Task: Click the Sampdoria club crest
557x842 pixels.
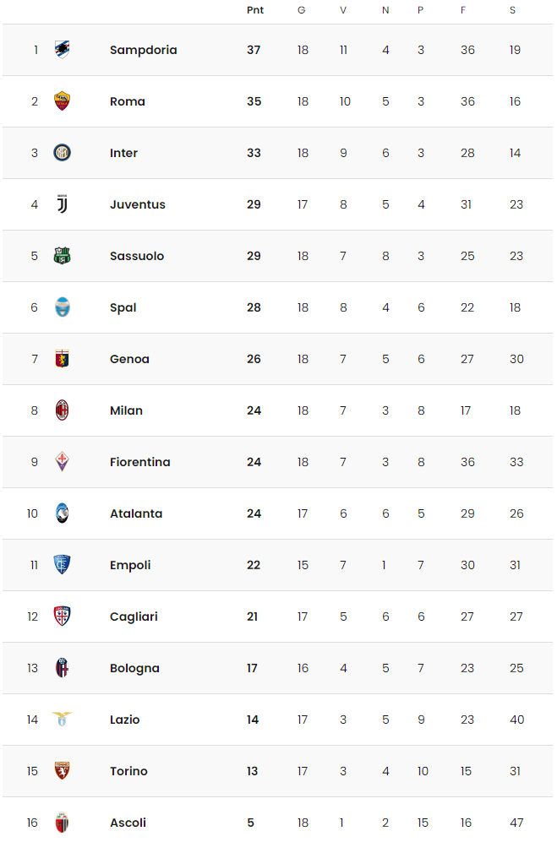Action: (x=62, y=50)
